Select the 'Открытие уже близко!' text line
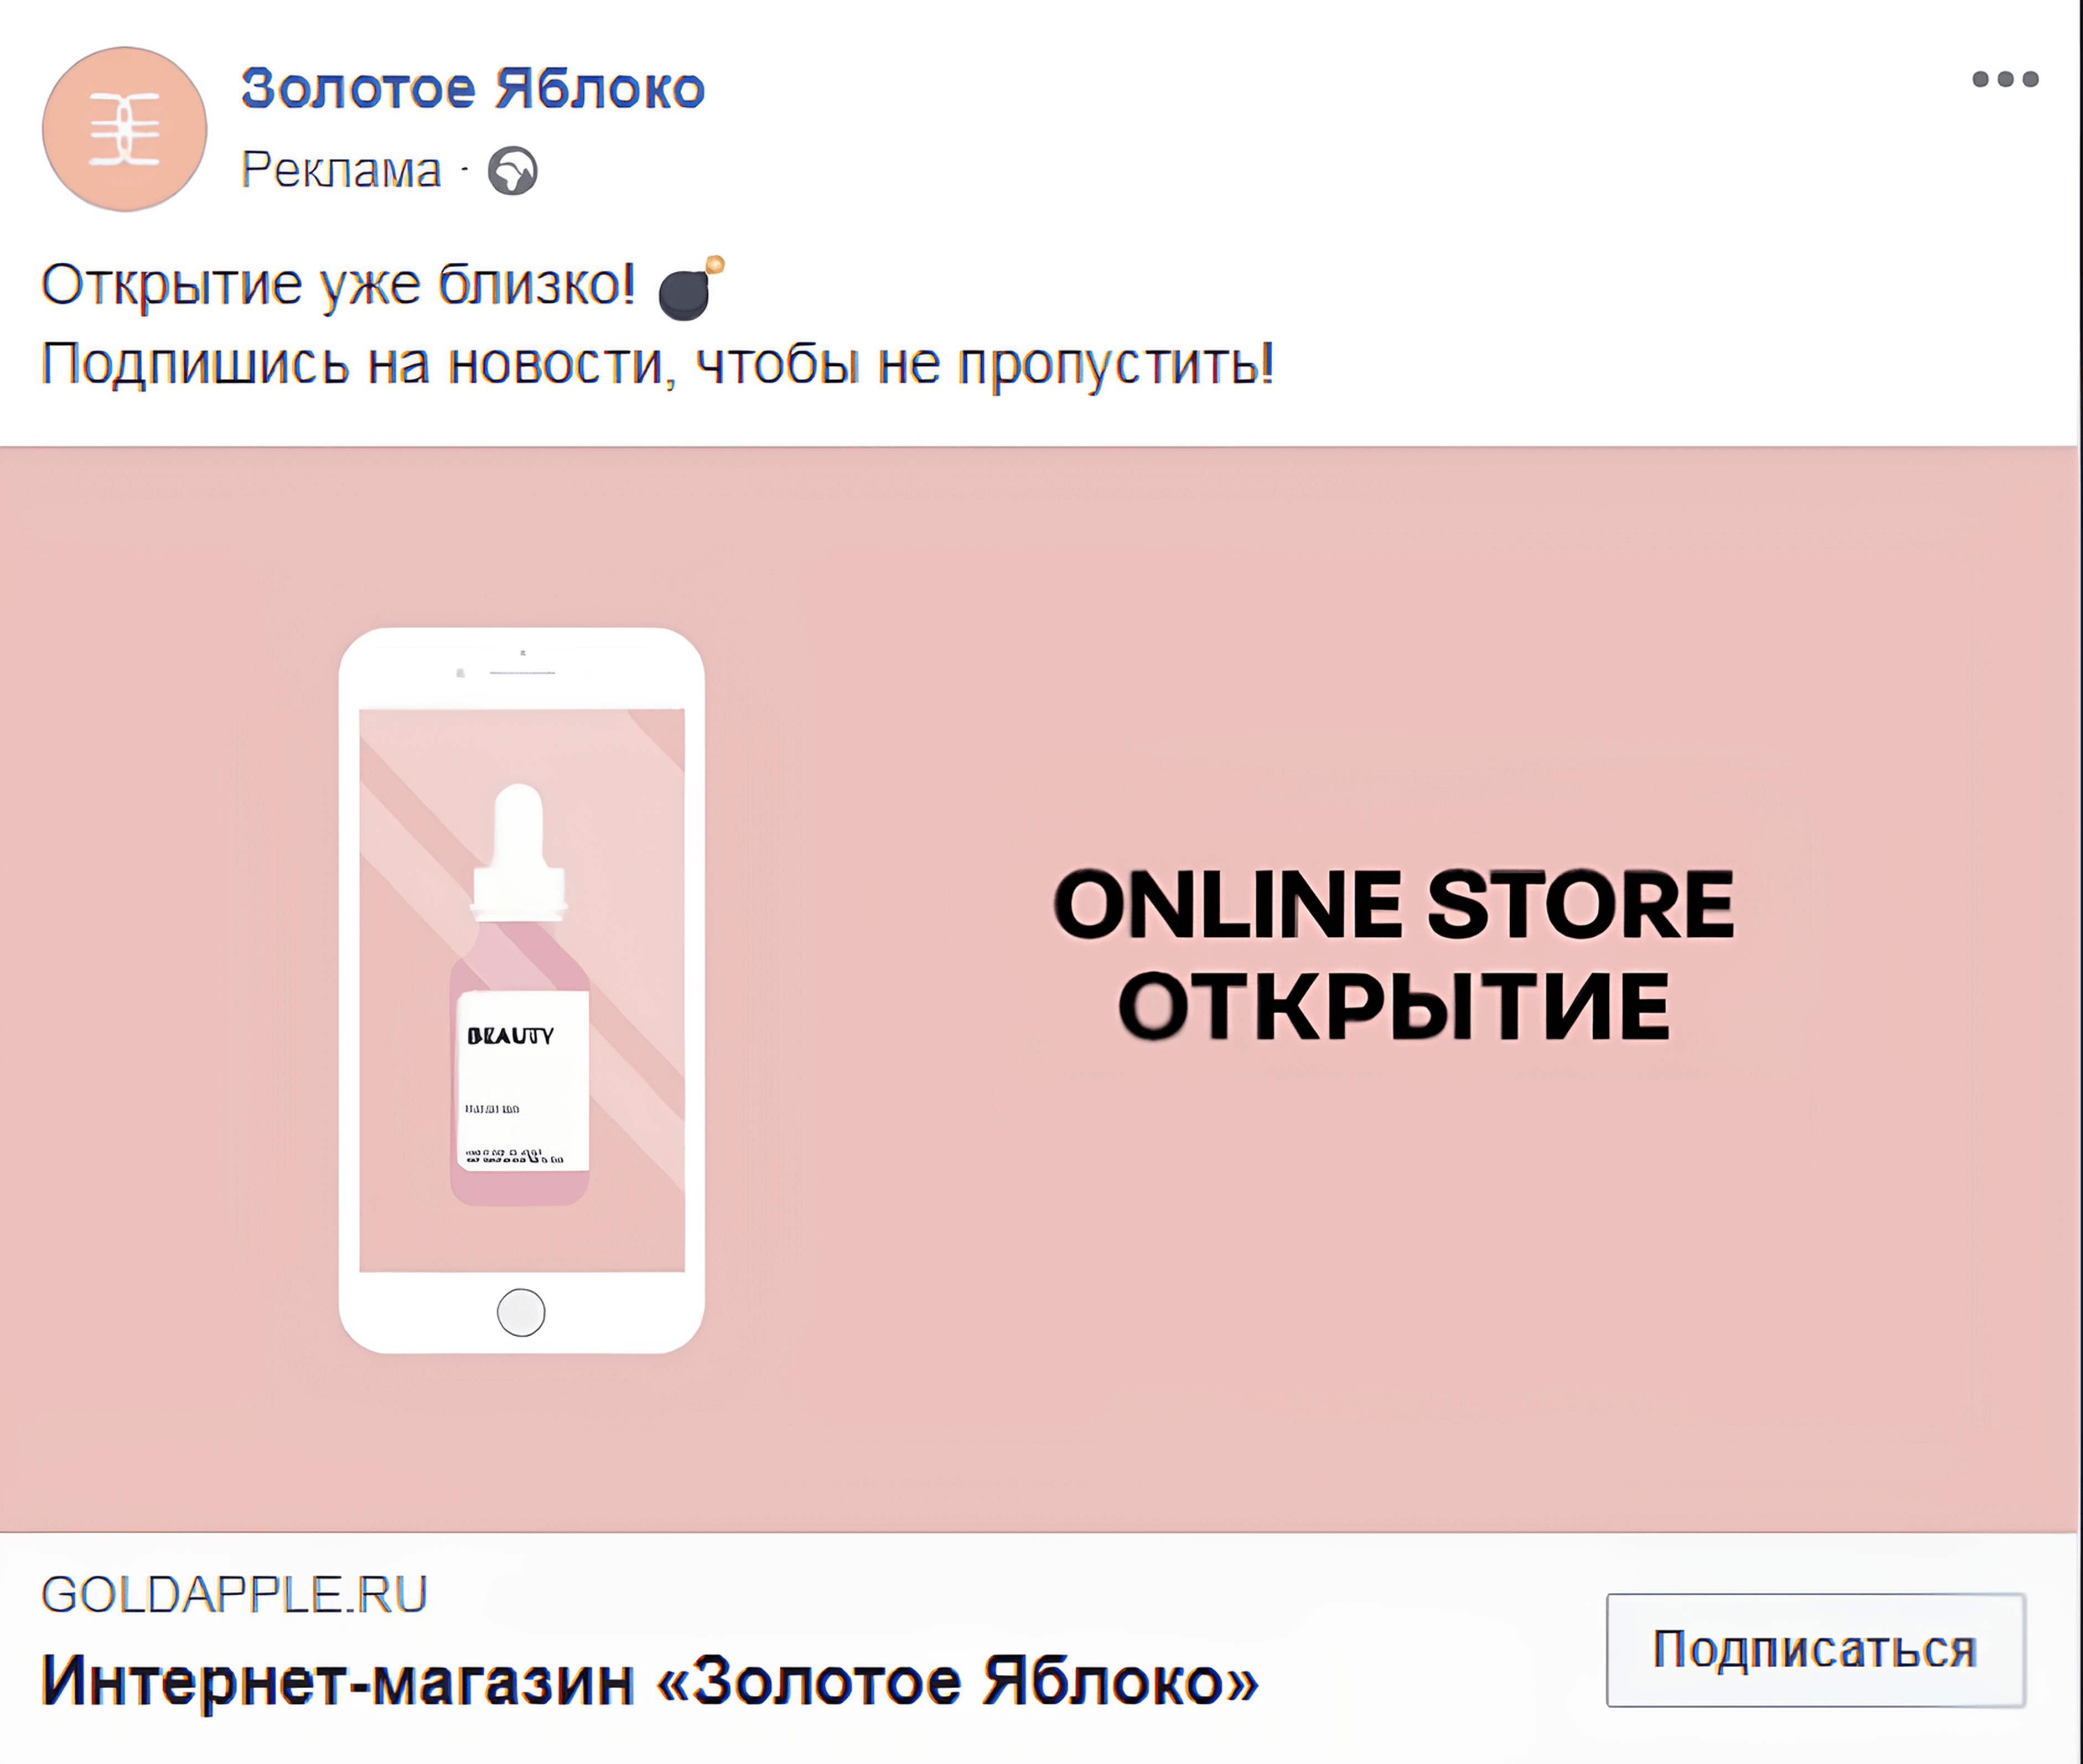The width and height of the screenshot is (2083, 1764). coord(338,286)
